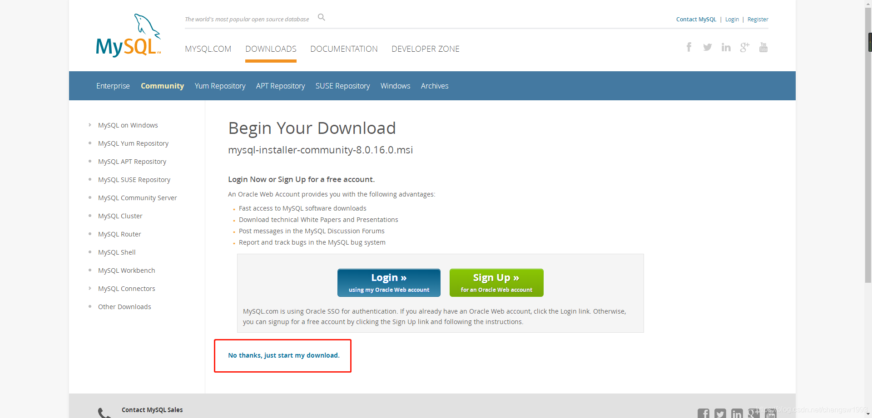Click the phone icon beside Contact MySQL Sales
The height and width of the screenshot is (418, 872).
tap(104, 412)
